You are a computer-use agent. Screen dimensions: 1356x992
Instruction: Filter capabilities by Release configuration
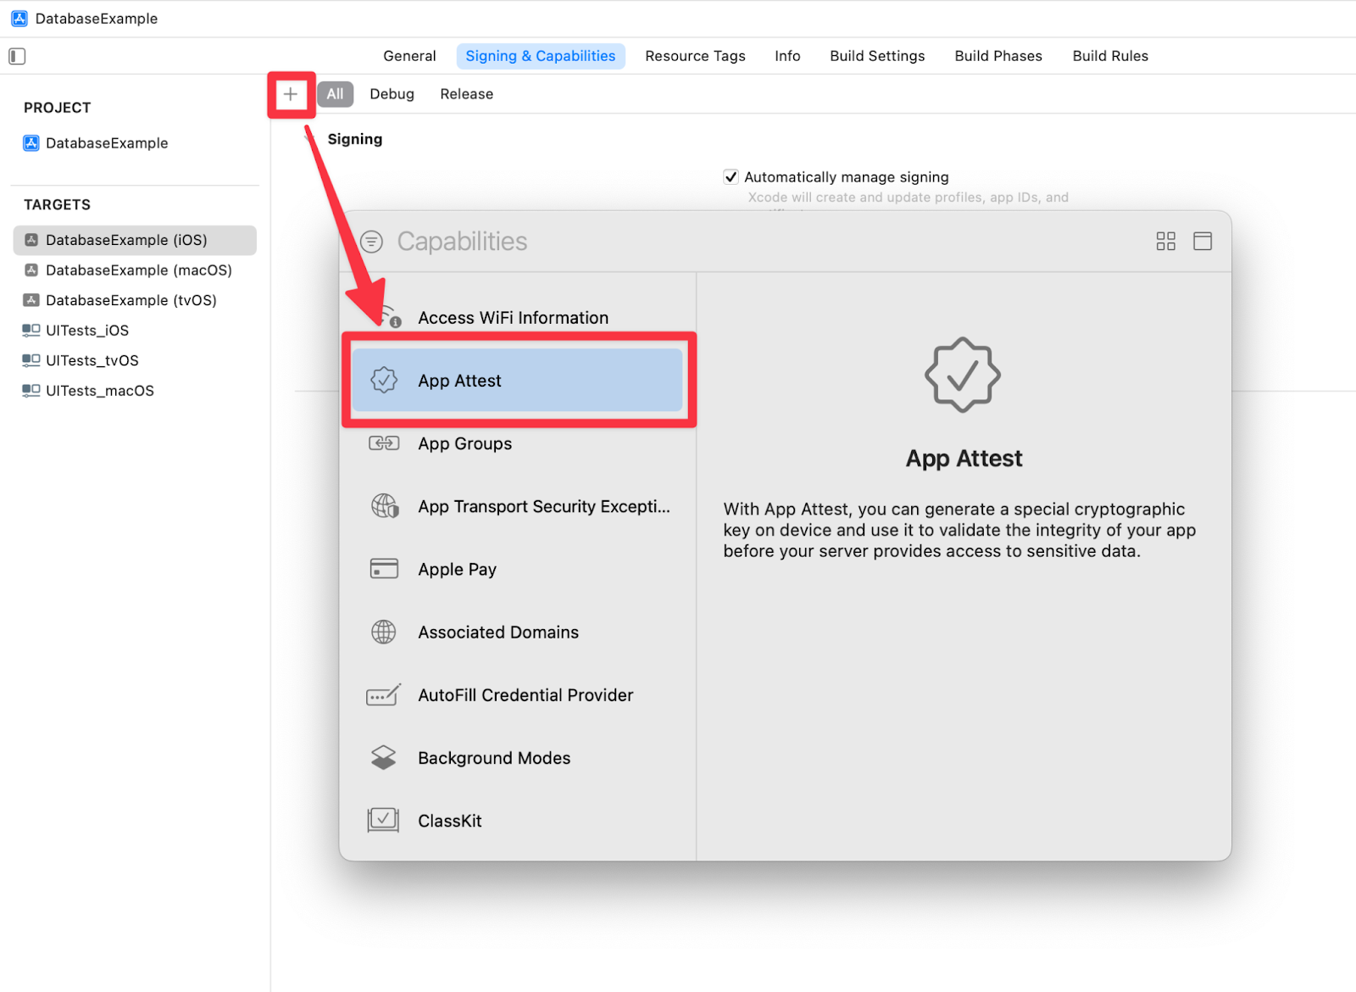coord(466,94)
